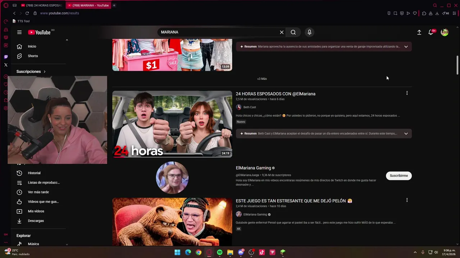Open X in the Opera sidebar

tap(6, 65)
